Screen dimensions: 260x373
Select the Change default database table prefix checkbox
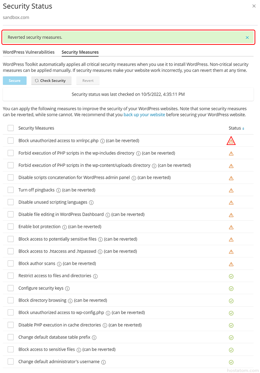click(x=11, y=337)
